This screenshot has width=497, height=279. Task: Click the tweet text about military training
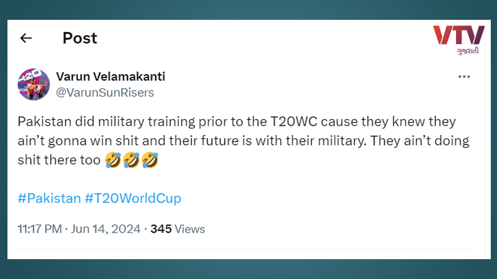244,141
